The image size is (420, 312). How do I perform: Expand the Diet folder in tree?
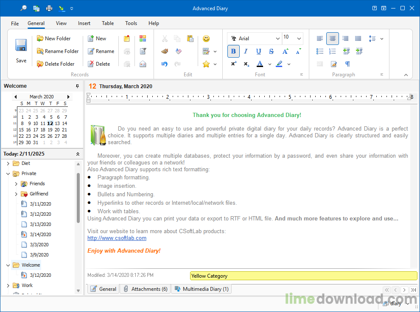[8, 164]
